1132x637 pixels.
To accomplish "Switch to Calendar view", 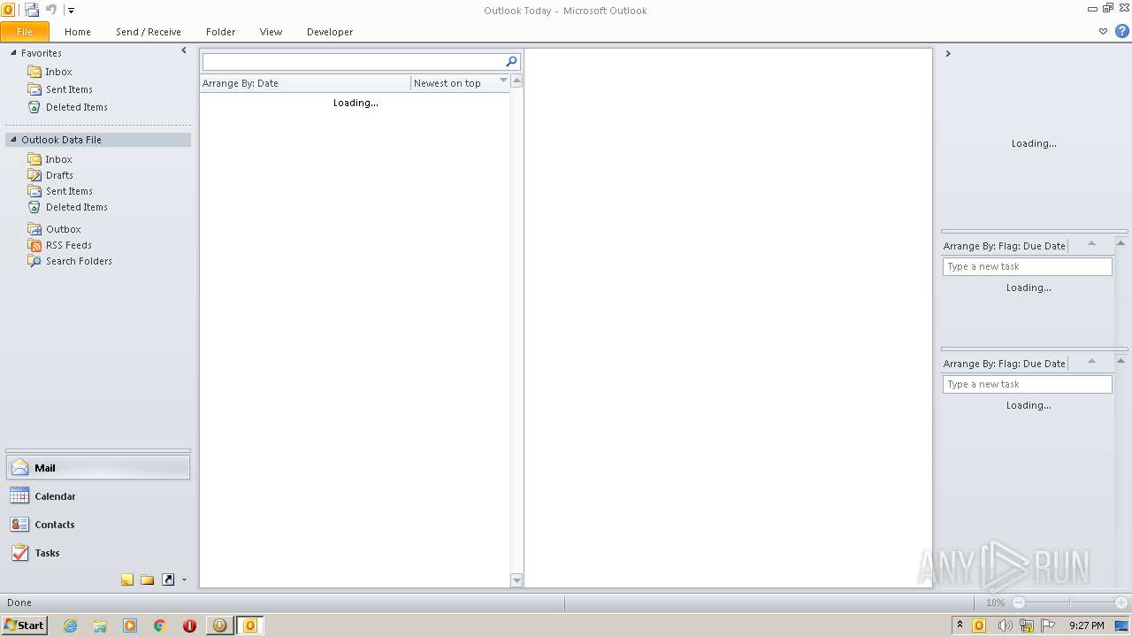I will (x=98, y=496).
